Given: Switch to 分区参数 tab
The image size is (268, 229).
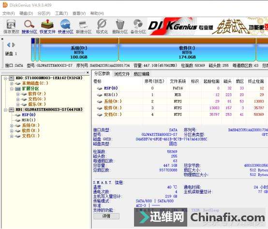Looking at the screenshot, I should click(x=102, y=73).
